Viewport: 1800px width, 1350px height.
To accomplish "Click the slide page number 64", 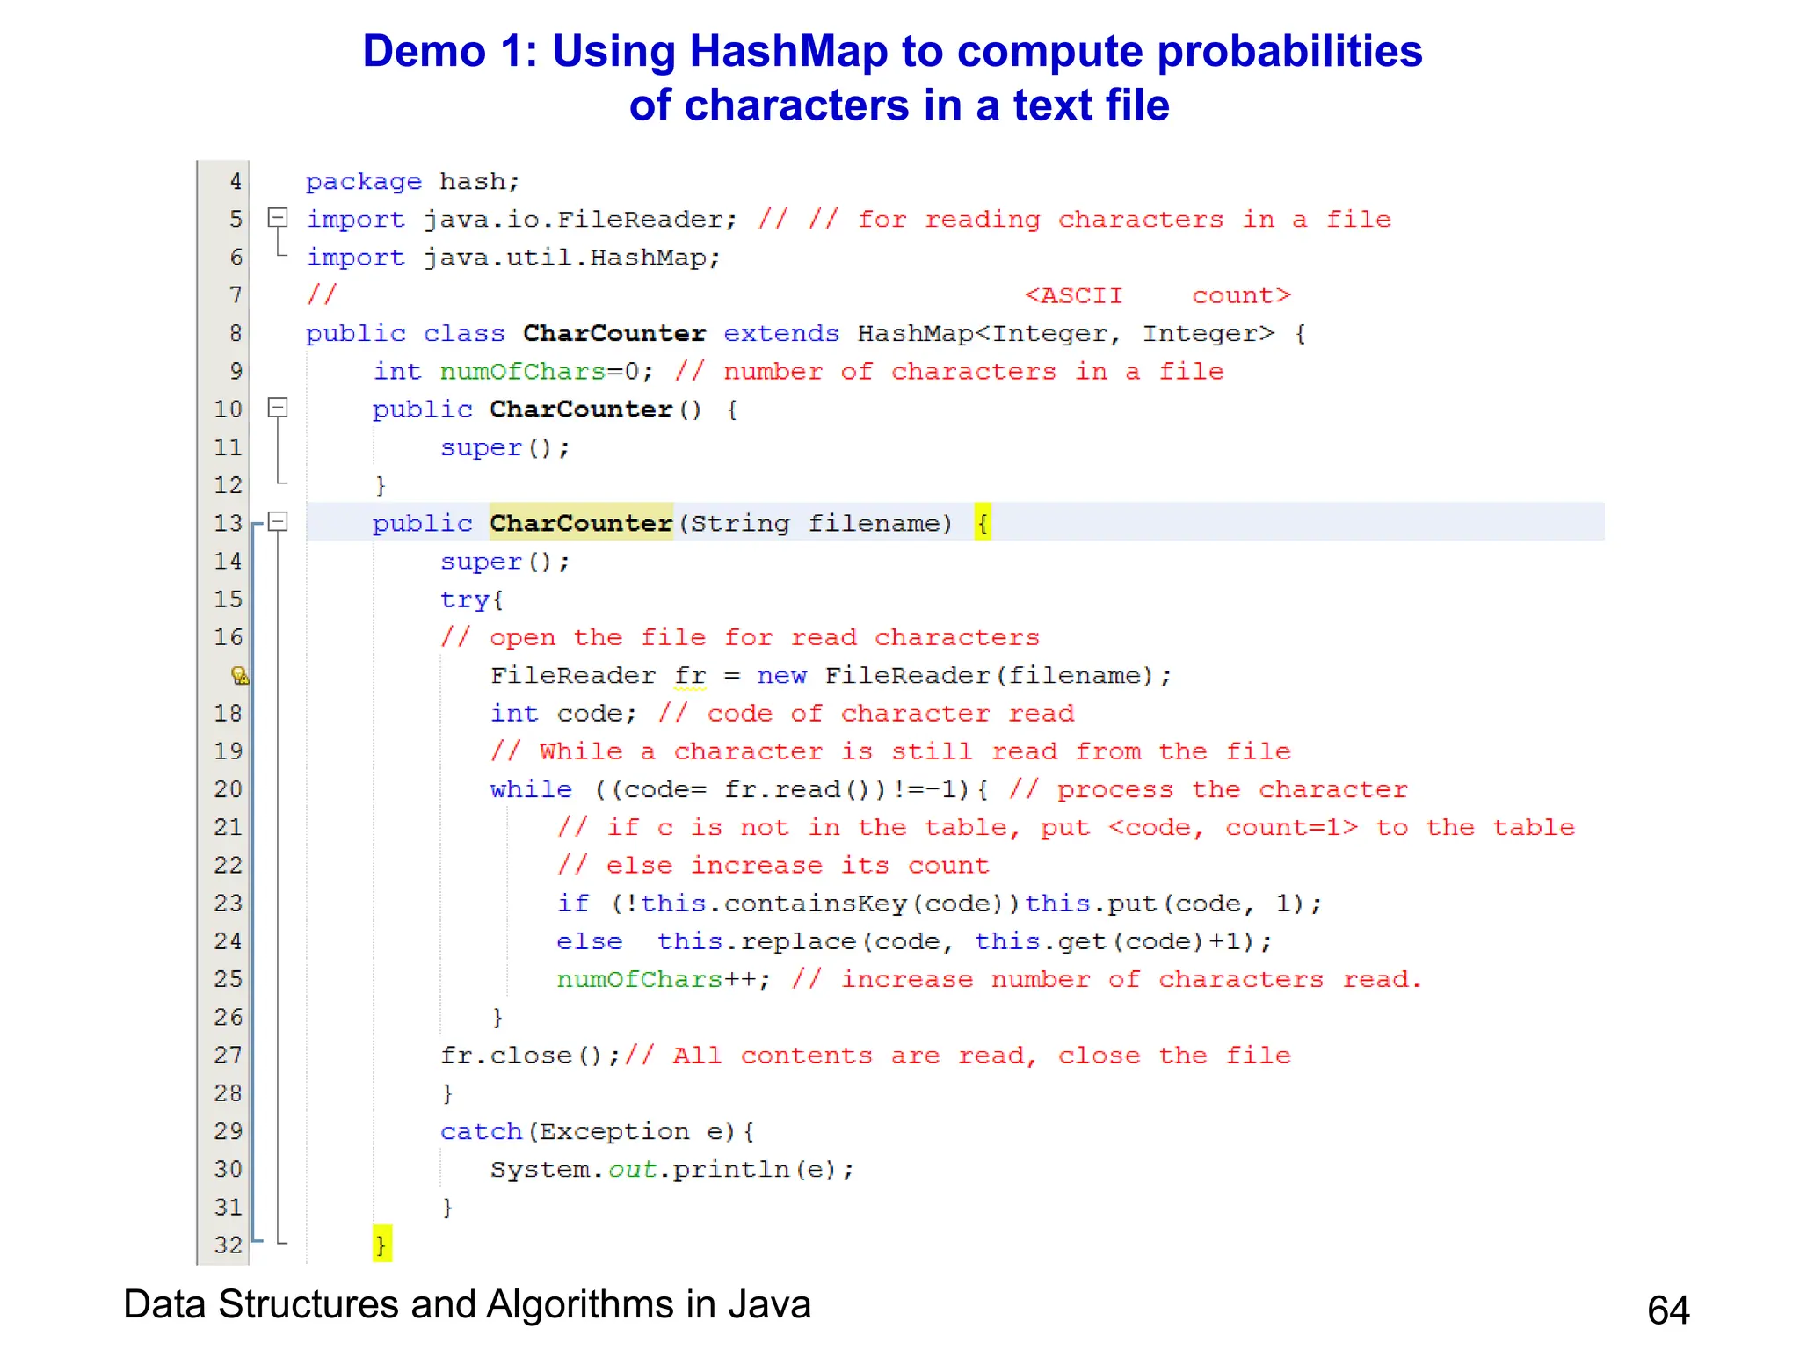I will tap(1667, 1310).
